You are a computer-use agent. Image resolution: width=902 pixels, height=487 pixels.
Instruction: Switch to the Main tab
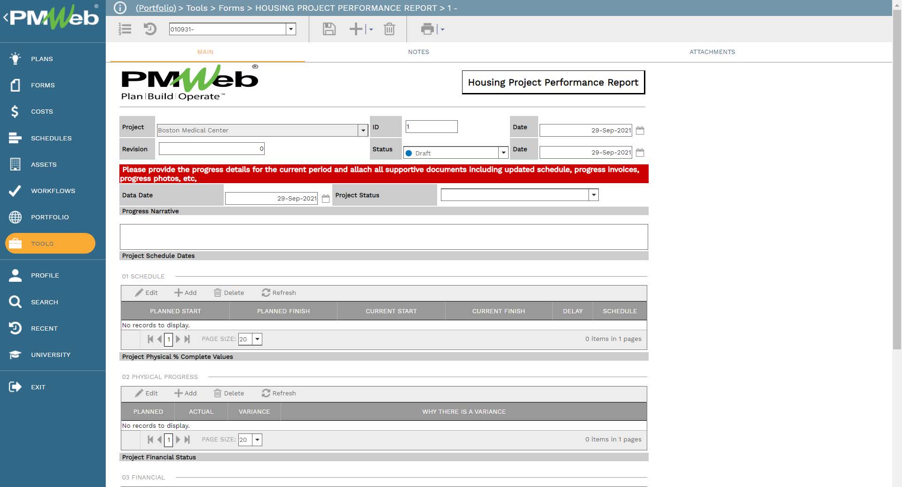[205, 52]
